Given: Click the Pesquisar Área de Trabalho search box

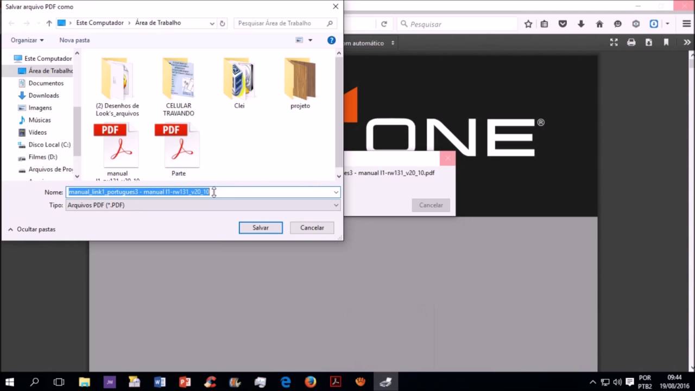Looking at the screenshot, I should tap(285, 23).
